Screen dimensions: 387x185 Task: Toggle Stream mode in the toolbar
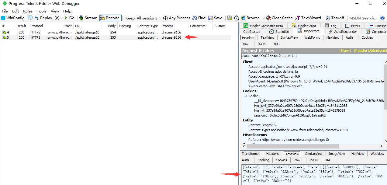pos(88,18)
